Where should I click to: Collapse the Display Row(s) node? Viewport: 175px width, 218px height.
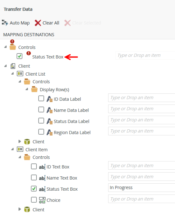tap(27, 89)
